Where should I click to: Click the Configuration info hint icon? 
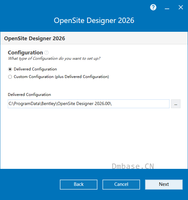(46, 53)
